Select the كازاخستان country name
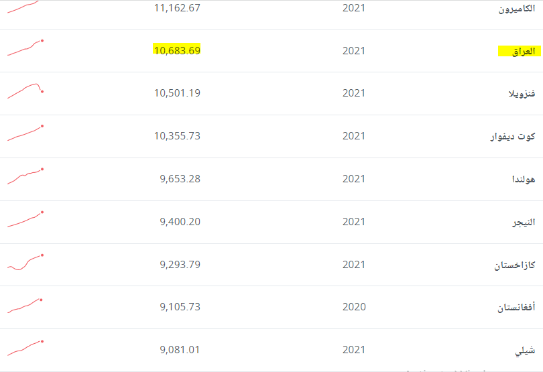The width and height of the screenshot is (543, 372). (514, 265)
